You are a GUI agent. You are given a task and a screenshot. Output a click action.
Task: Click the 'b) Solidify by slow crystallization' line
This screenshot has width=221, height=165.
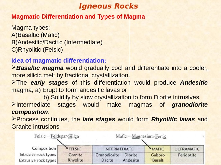click(x=122, y=97)
